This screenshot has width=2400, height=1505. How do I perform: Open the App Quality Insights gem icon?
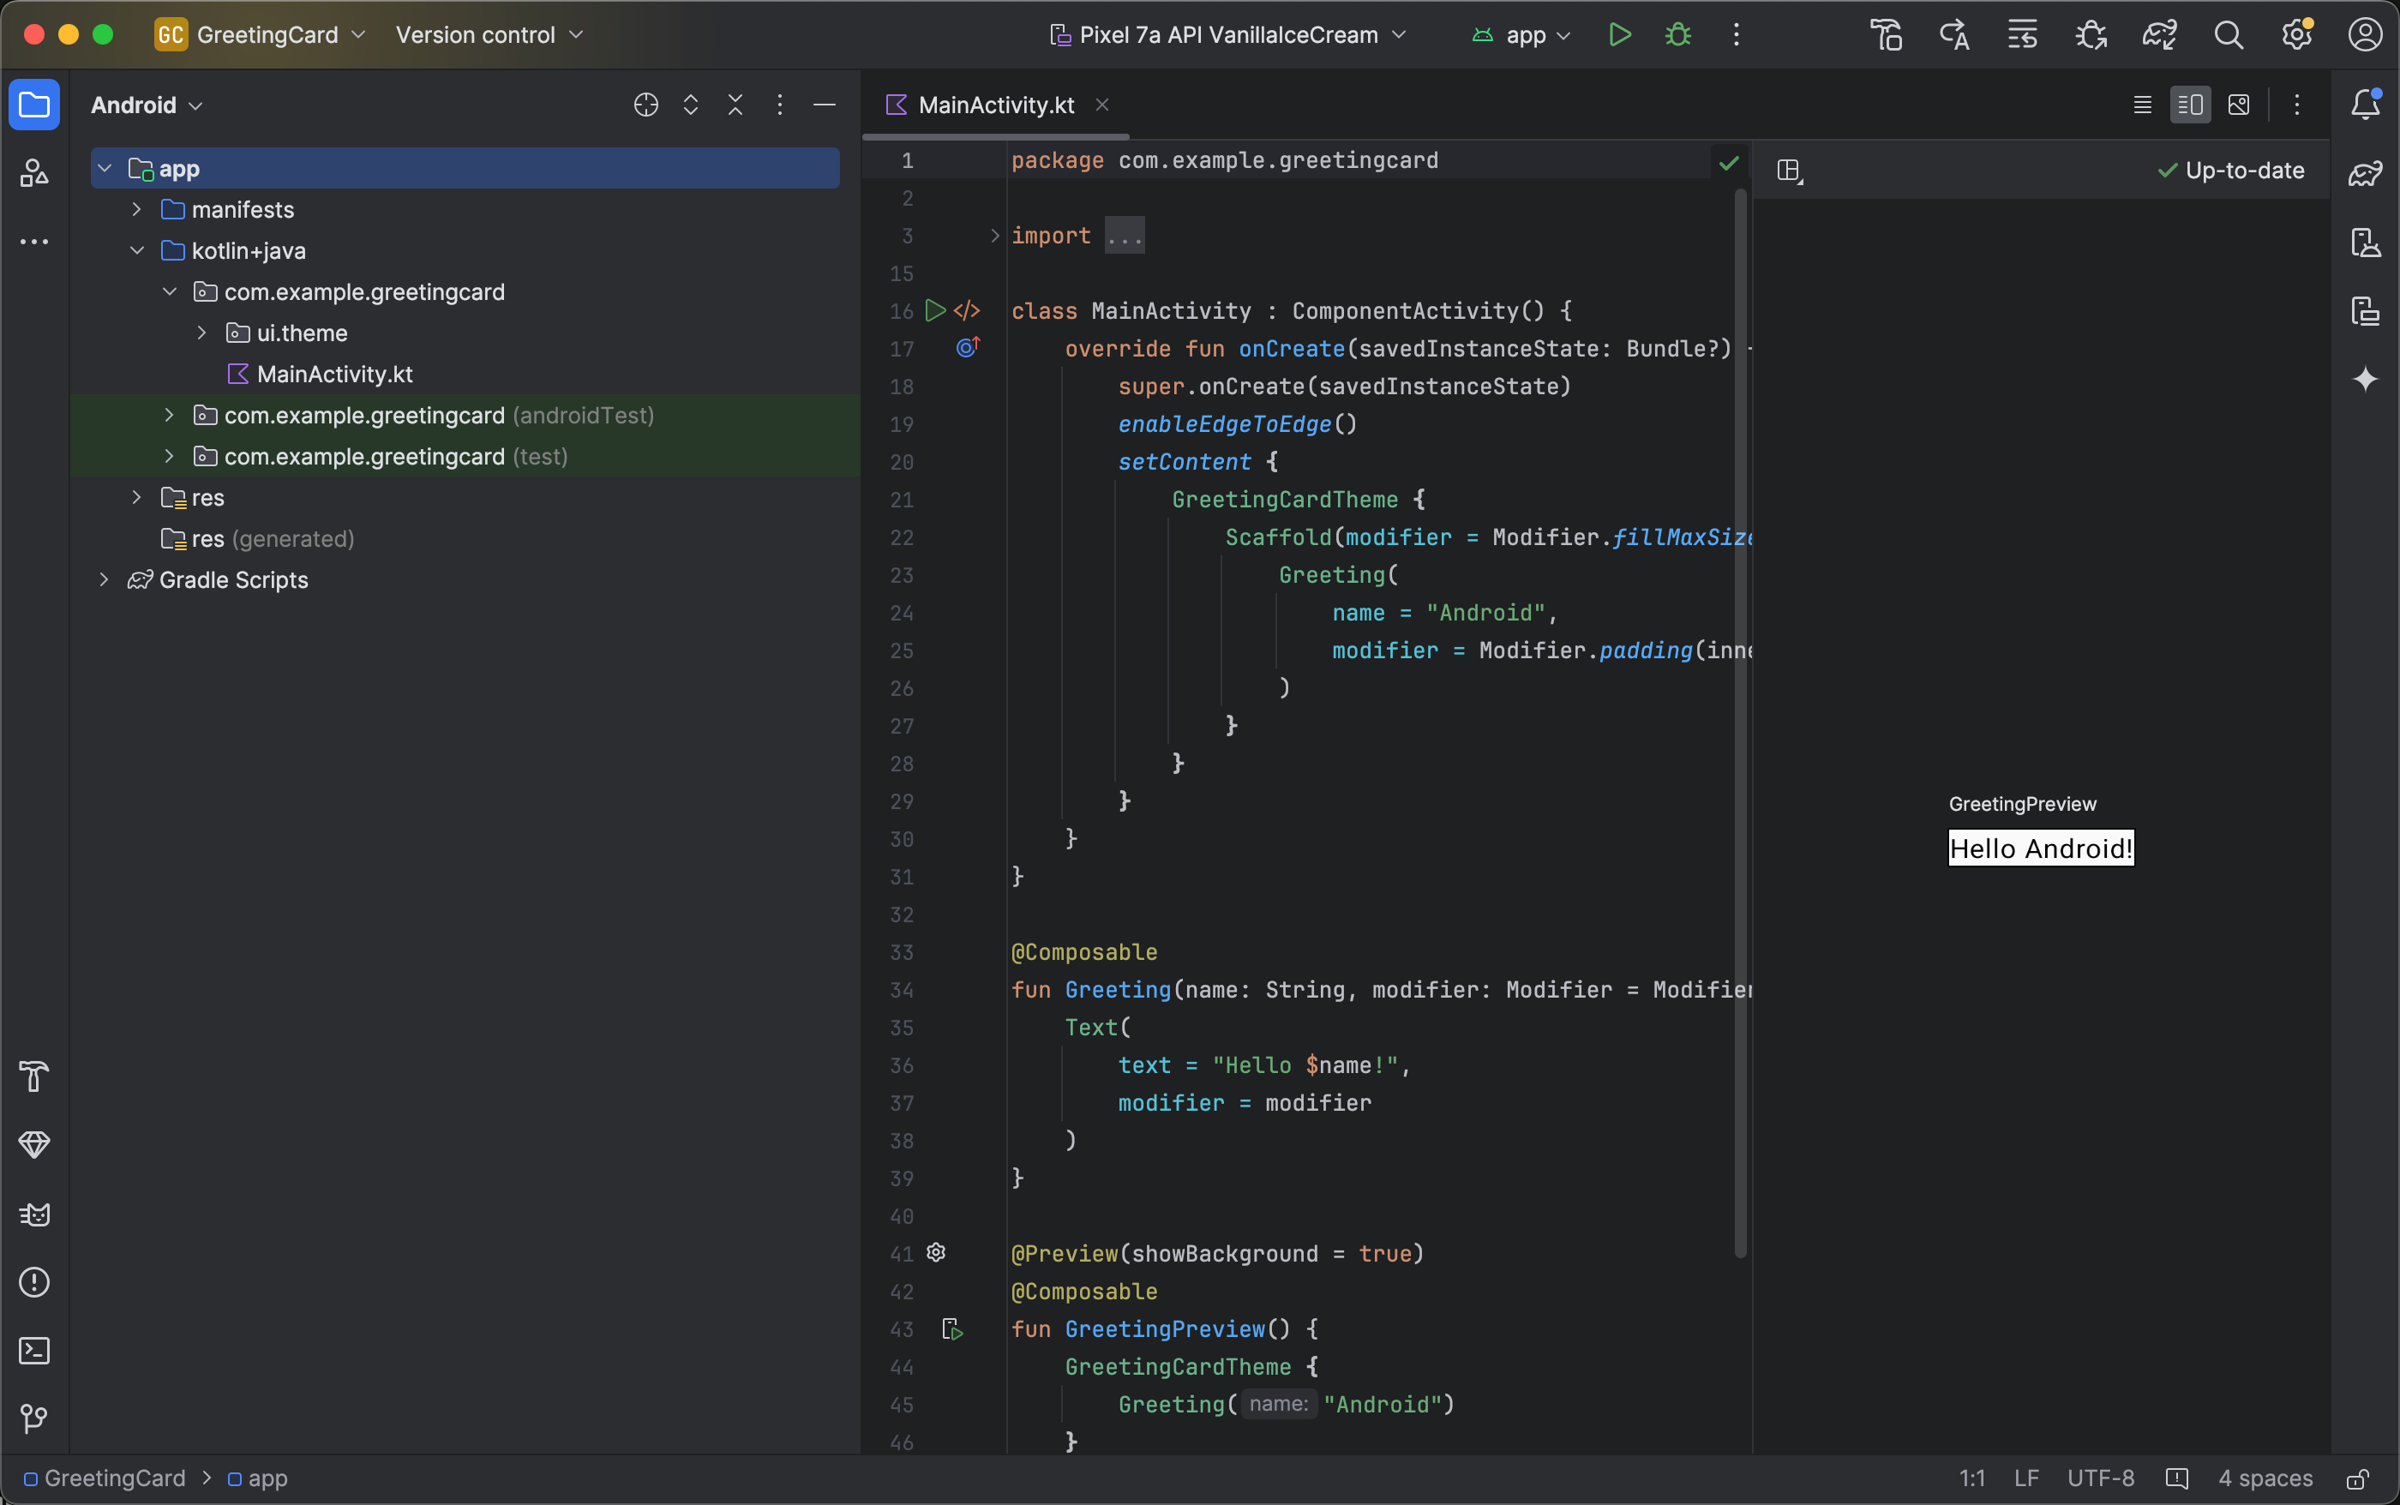pyautogui.click(x=33, y=1145)
